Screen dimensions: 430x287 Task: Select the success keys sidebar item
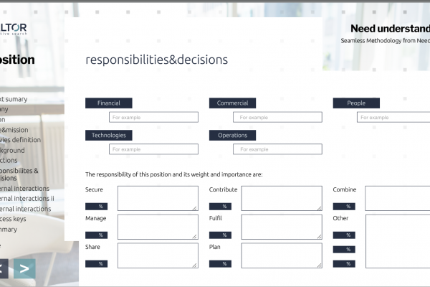(14, 219)
